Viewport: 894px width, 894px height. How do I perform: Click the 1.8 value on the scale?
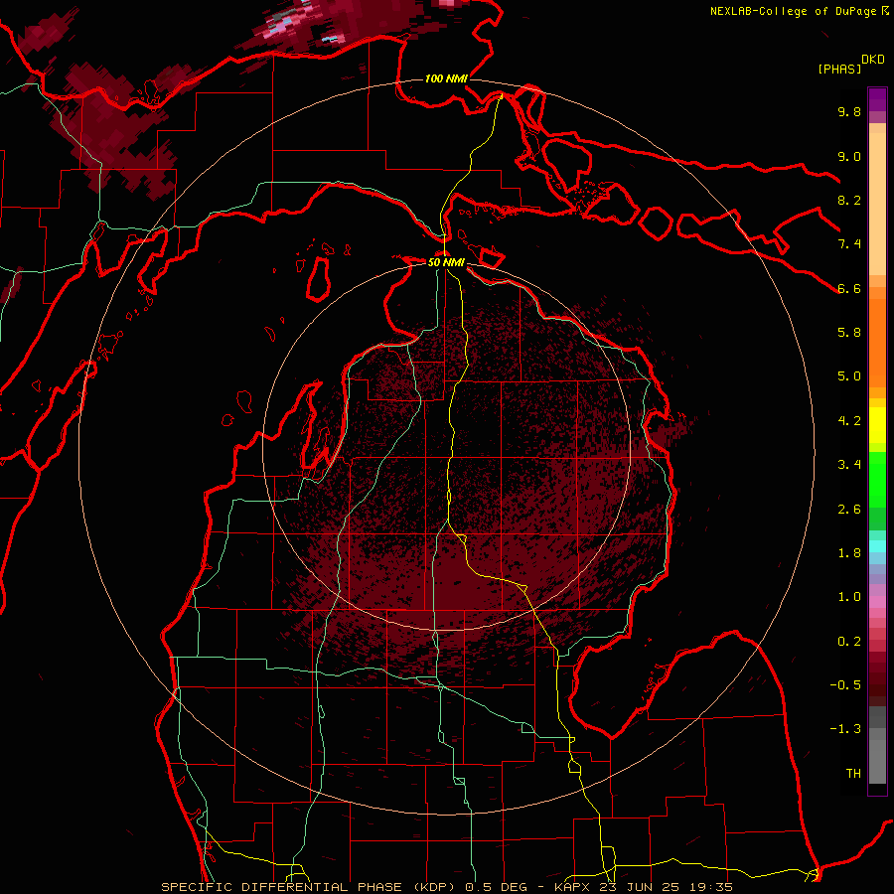click(849, 553)
